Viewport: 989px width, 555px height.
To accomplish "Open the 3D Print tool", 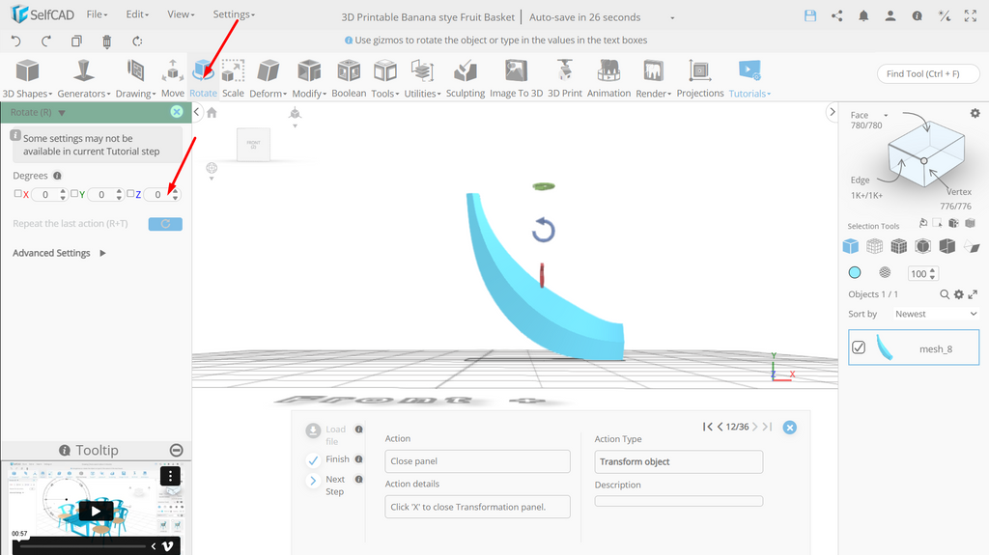I will [x=564, y=78].
